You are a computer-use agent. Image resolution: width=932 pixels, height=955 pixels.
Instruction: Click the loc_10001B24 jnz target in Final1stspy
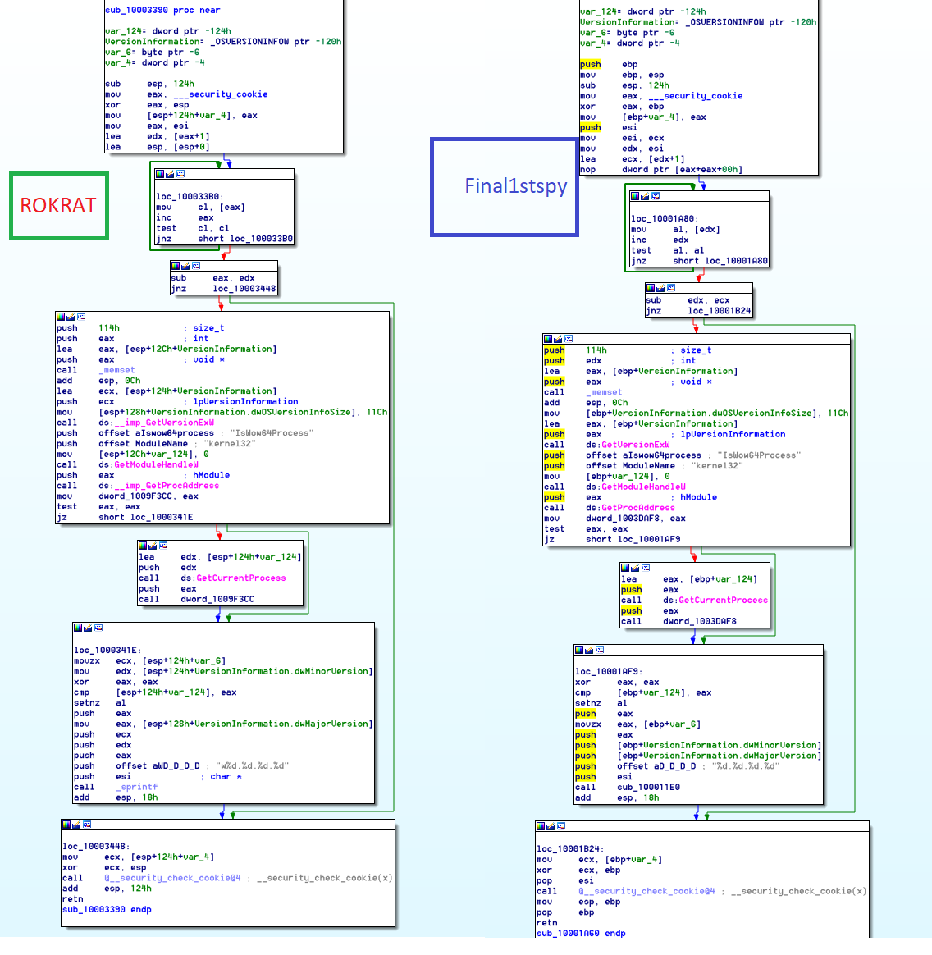720,311
